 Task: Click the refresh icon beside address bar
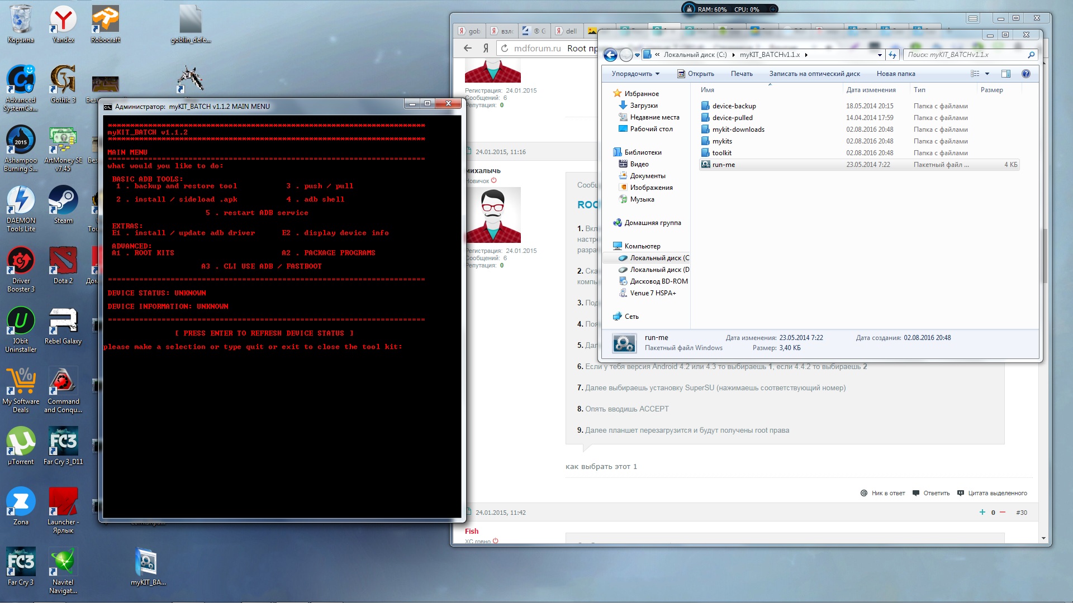[892, 55]
